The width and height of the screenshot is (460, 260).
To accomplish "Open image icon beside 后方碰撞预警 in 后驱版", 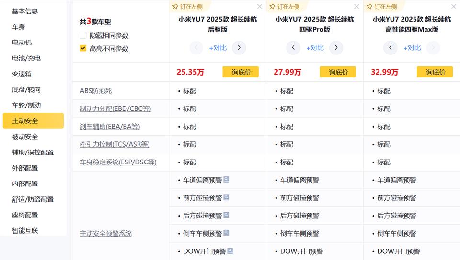I will tap(226, 215).
